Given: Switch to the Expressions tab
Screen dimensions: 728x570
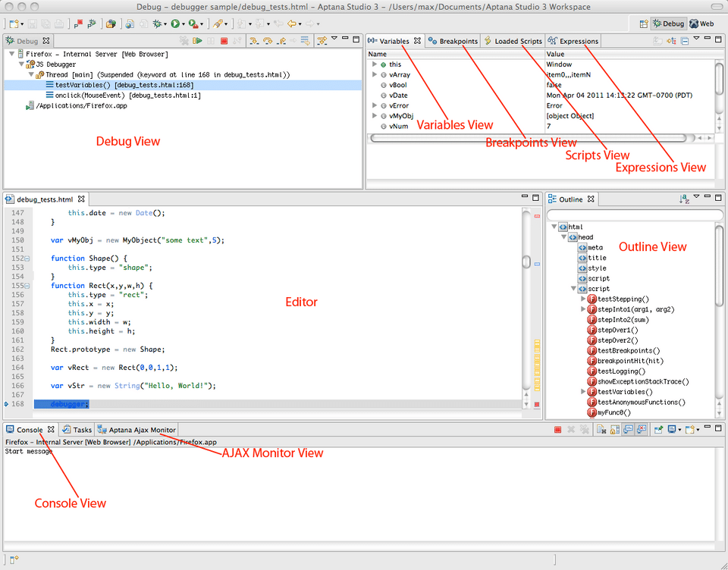Looking at the screenshot, I should coord(573,41).
